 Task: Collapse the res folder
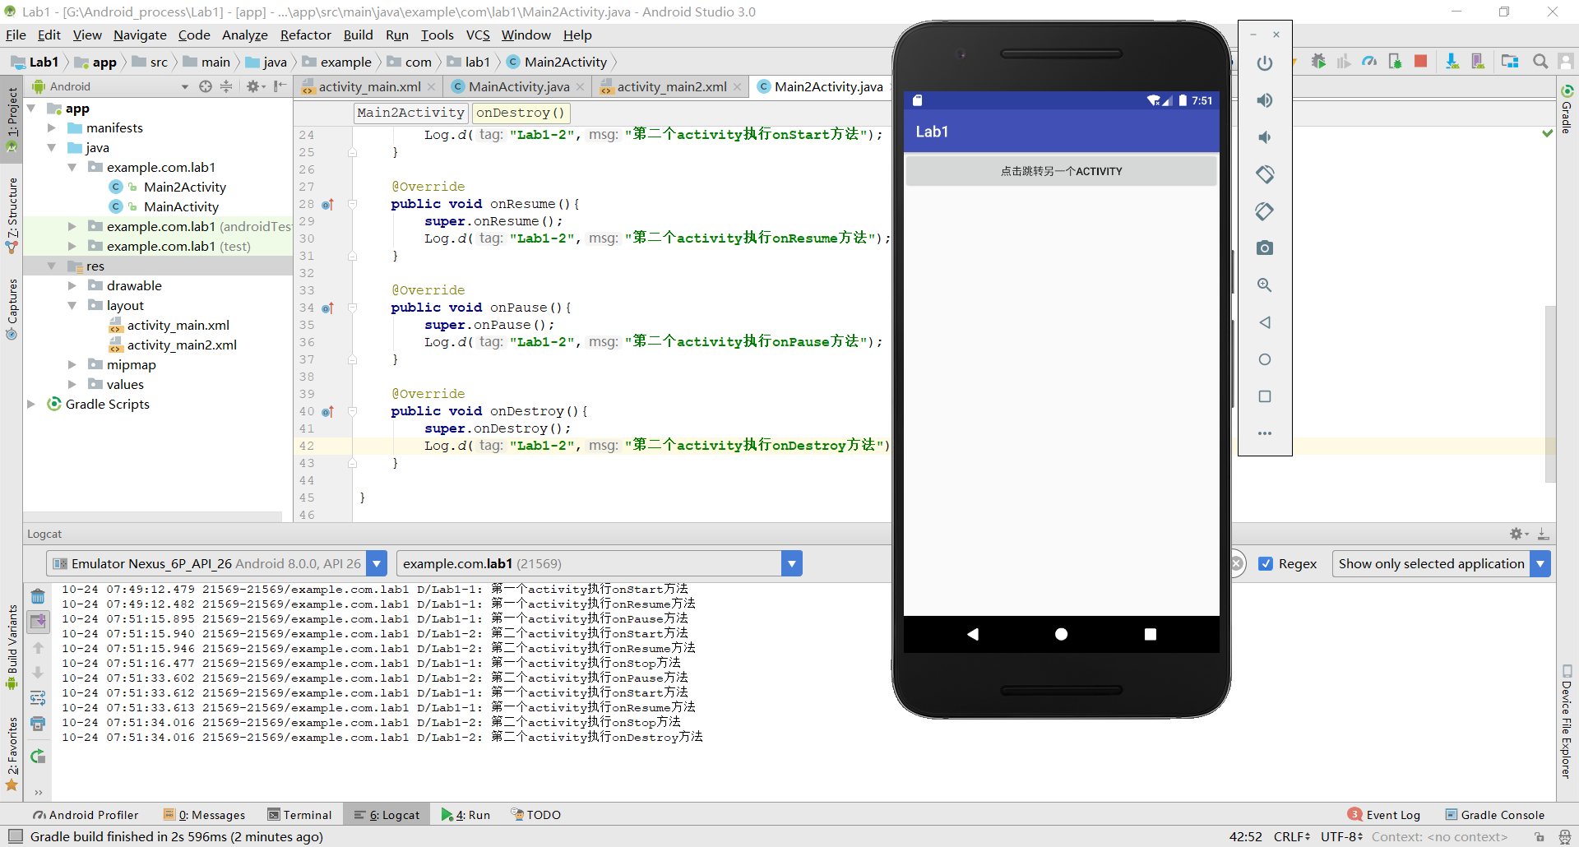click(x=52, y=266)
